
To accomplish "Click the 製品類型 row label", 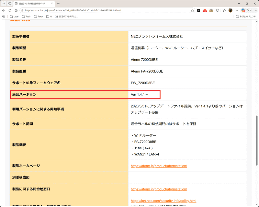I will pyautogui.click(x=19, y=48).
